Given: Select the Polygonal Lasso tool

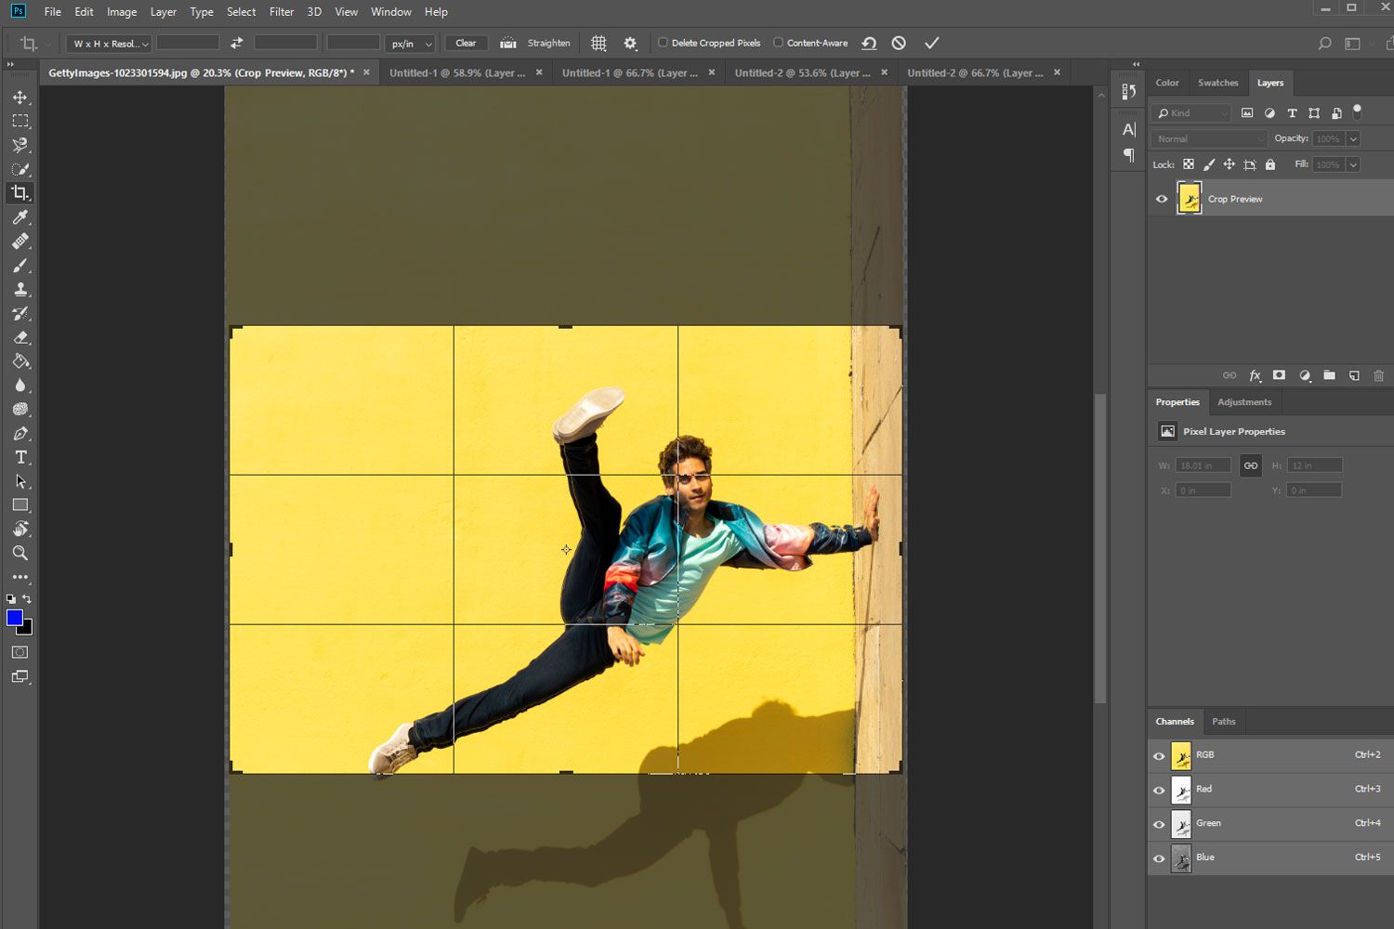Looking at the screenshot, I should pyautogui.click(x=20, y=145).
